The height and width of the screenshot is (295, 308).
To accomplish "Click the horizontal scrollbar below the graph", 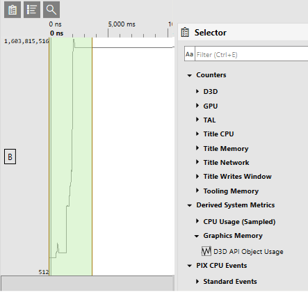I will [88, 283].
